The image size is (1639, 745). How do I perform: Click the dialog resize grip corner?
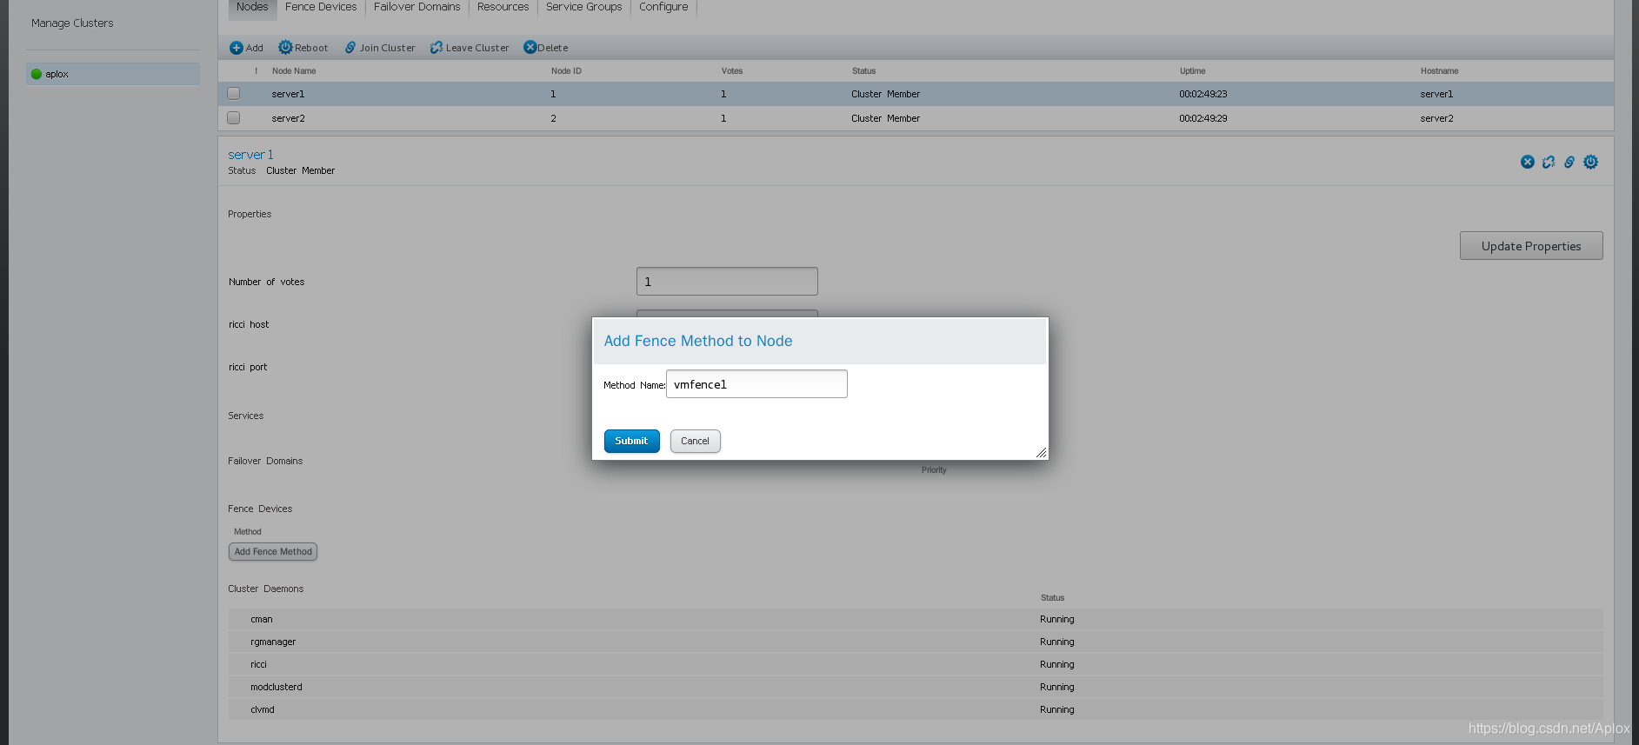point(1041,452)
